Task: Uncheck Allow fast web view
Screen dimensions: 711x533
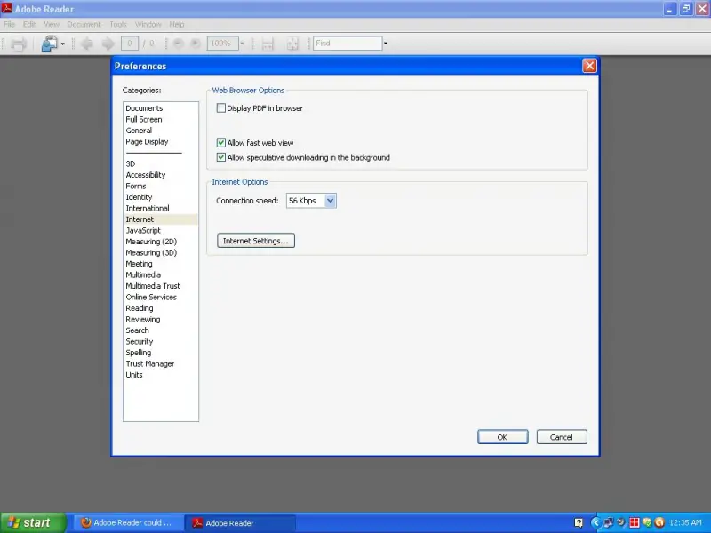Action: pos(220,143)
